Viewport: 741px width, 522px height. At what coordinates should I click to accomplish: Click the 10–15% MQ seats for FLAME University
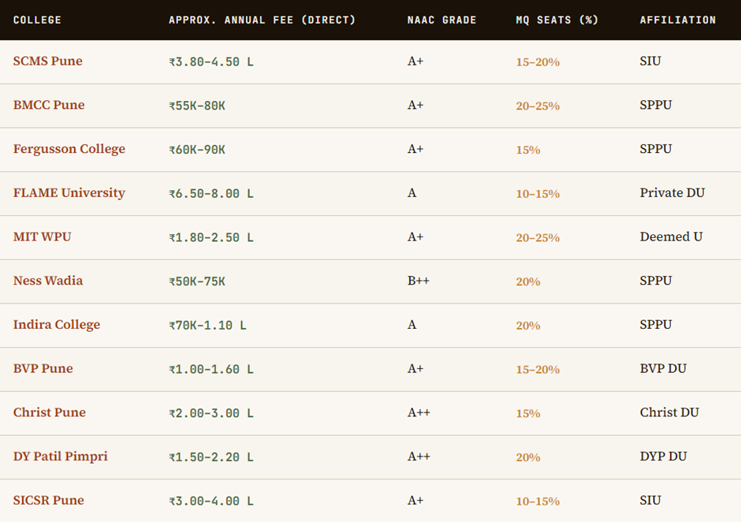click(x=538, y=194)
